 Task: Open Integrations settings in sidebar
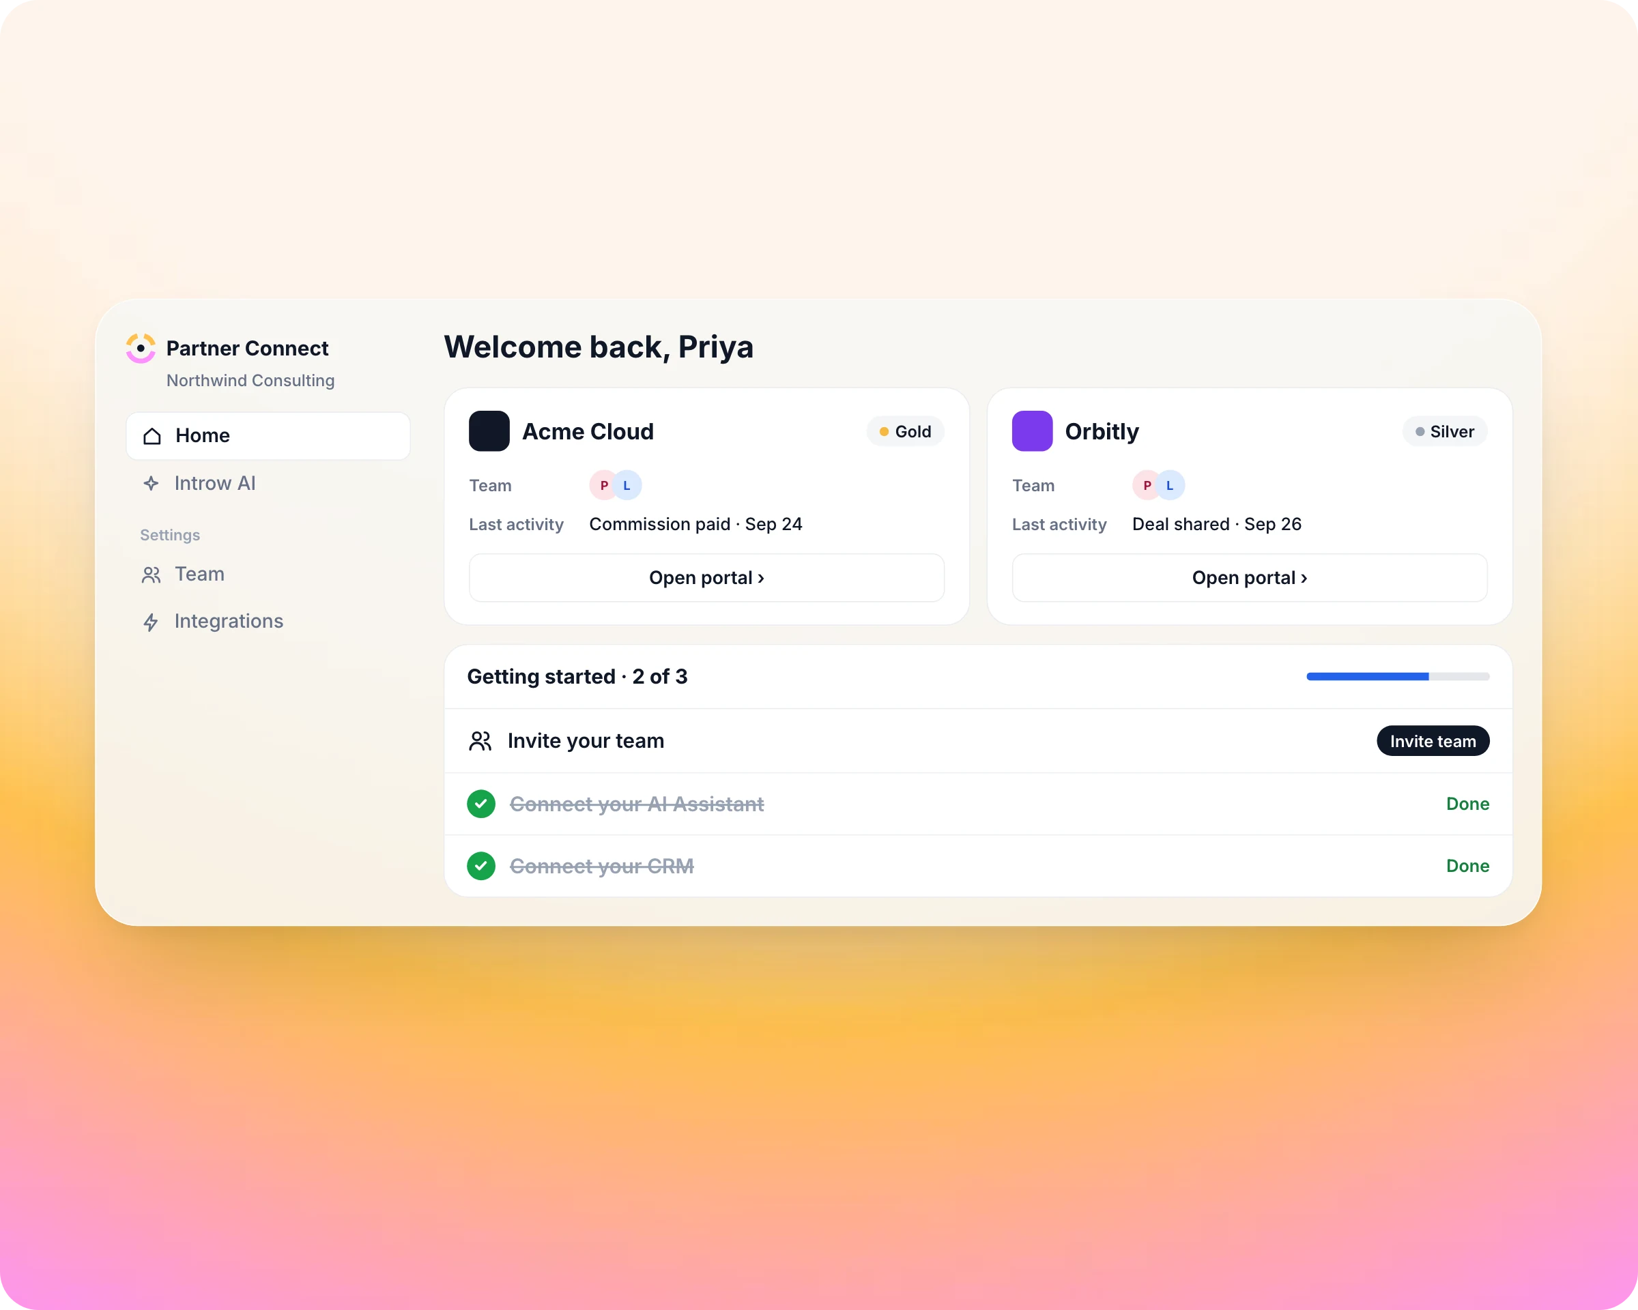click(268, 621)
